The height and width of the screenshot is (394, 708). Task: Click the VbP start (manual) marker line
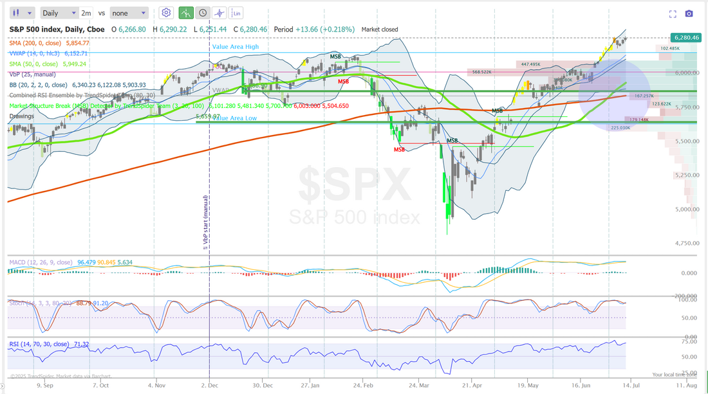pos(206,222)
